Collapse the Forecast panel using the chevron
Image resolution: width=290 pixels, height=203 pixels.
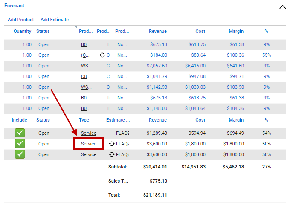pyautogui.click(x=282, y=7)
